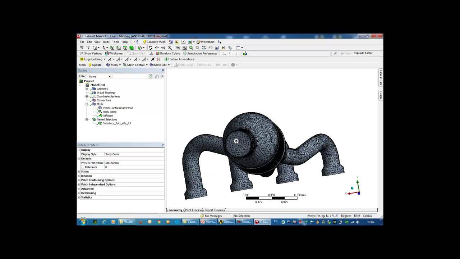Open the Worksheet view
Screen dimensions: 460x259
[205, 42]
